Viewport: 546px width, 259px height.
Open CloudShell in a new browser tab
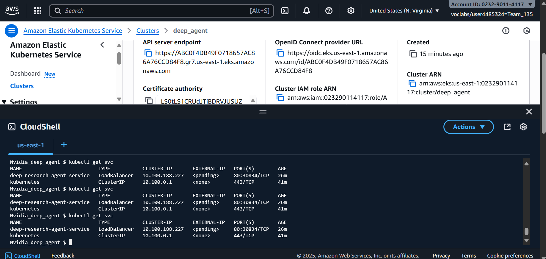(x=507, y=127)
